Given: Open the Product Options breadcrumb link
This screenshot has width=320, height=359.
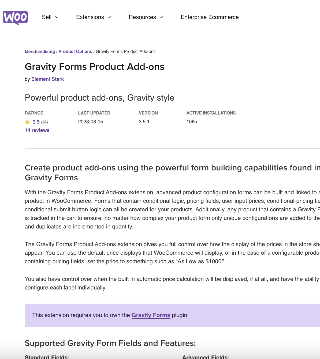Looking at the screenshot, I should (x=75, y=51).
